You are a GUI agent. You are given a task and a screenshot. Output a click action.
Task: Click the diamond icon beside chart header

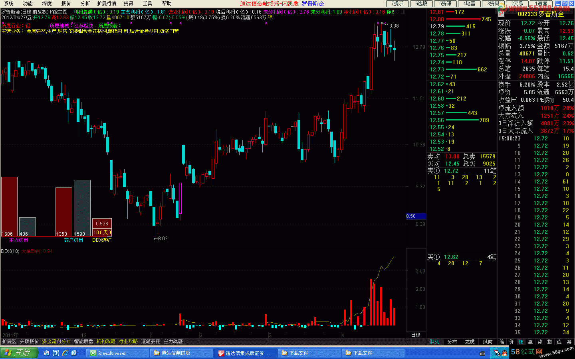tap(397, 12)
